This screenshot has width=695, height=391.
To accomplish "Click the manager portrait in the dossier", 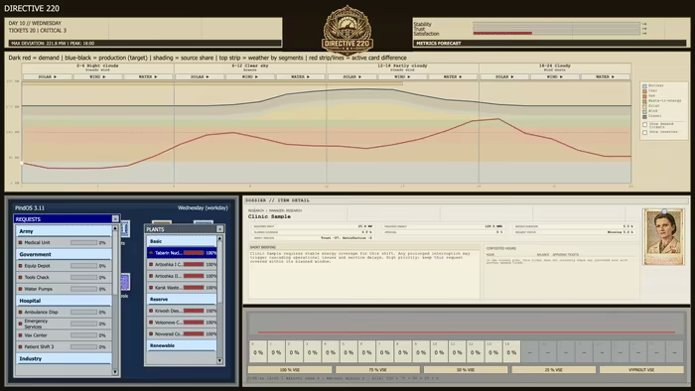I will [x=663, y=237].
